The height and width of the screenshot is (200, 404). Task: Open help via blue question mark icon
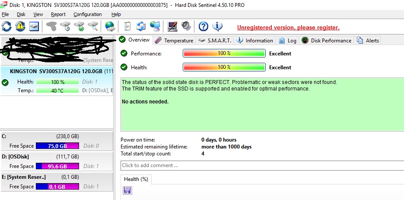pyautogui.click(x=204, y=26)
